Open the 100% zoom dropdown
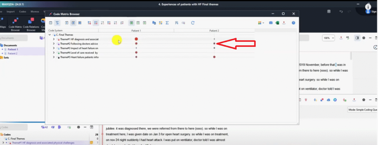378x145 pixels. (x=329, y=38)
